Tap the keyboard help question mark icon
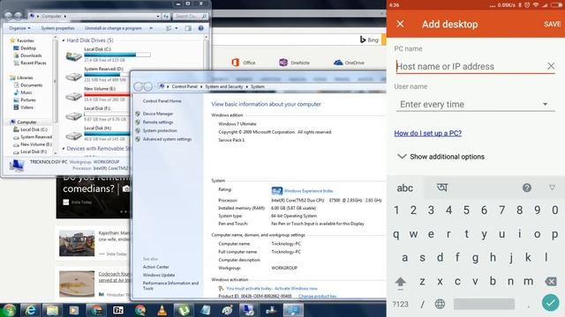 pos(527,188)
